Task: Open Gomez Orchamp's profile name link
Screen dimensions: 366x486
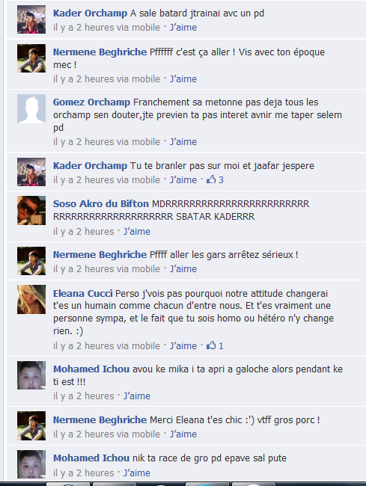Action: (91, 102)
